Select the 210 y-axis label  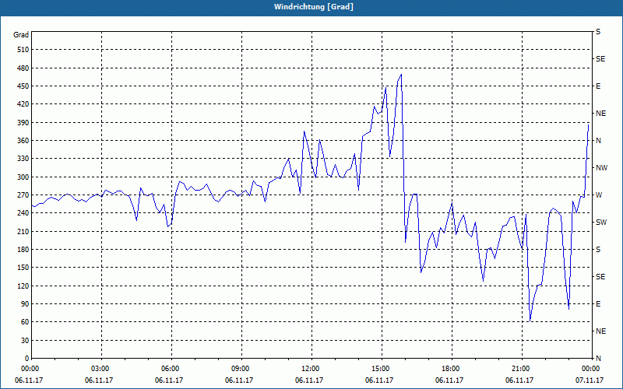pos(23,231)
